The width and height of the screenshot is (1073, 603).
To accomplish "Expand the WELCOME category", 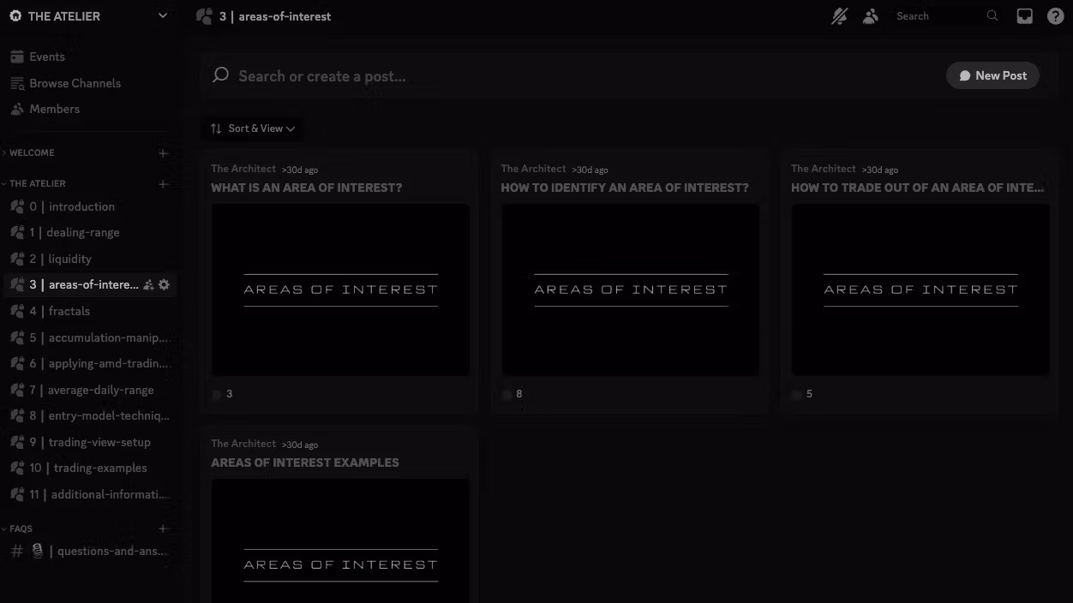I will coord(32,153).
